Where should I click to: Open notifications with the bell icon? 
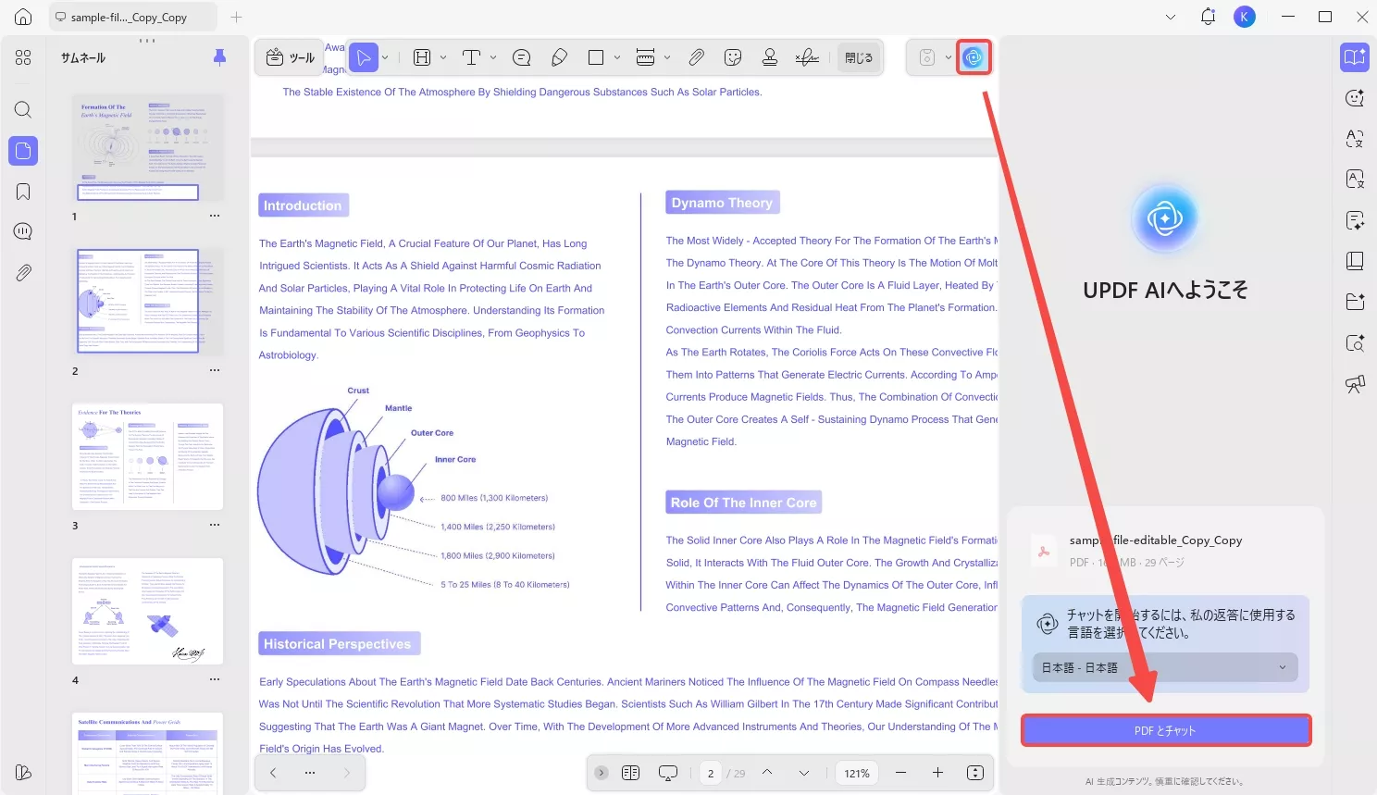1208,17
